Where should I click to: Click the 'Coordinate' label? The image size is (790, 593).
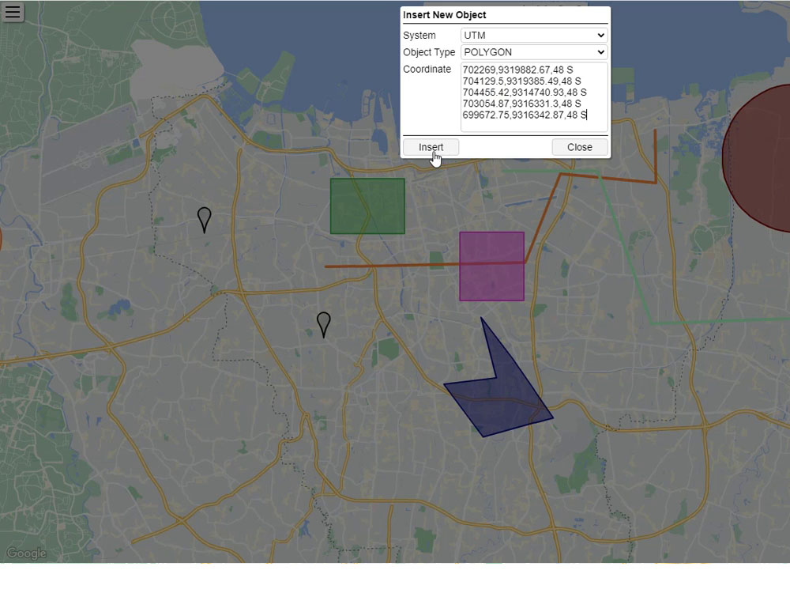(x=427, y=69)
